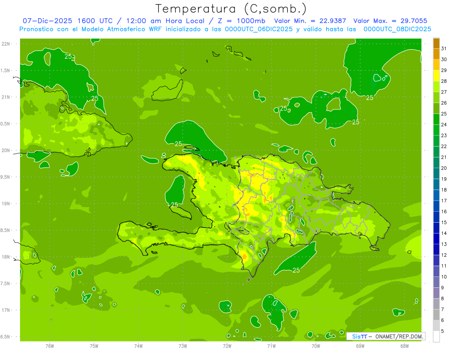This screenshot has height=351, width=454.
Task: Click the 31 label on color scale
Action: tap(444, 48)
